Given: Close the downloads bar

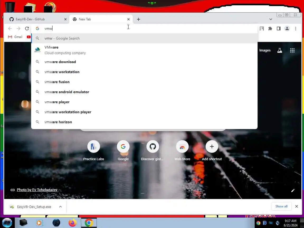Looking at the screenshot, I should click(296, 206).
